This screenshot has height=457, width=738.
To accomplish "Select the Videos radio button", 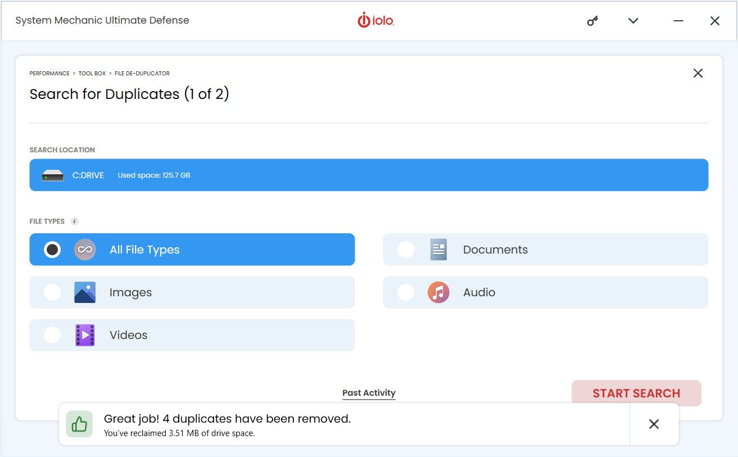I will [52, 335].
